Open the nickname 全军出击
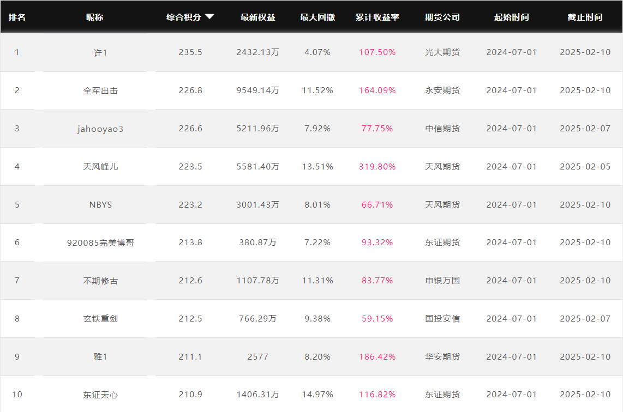 tap(100, 90)
